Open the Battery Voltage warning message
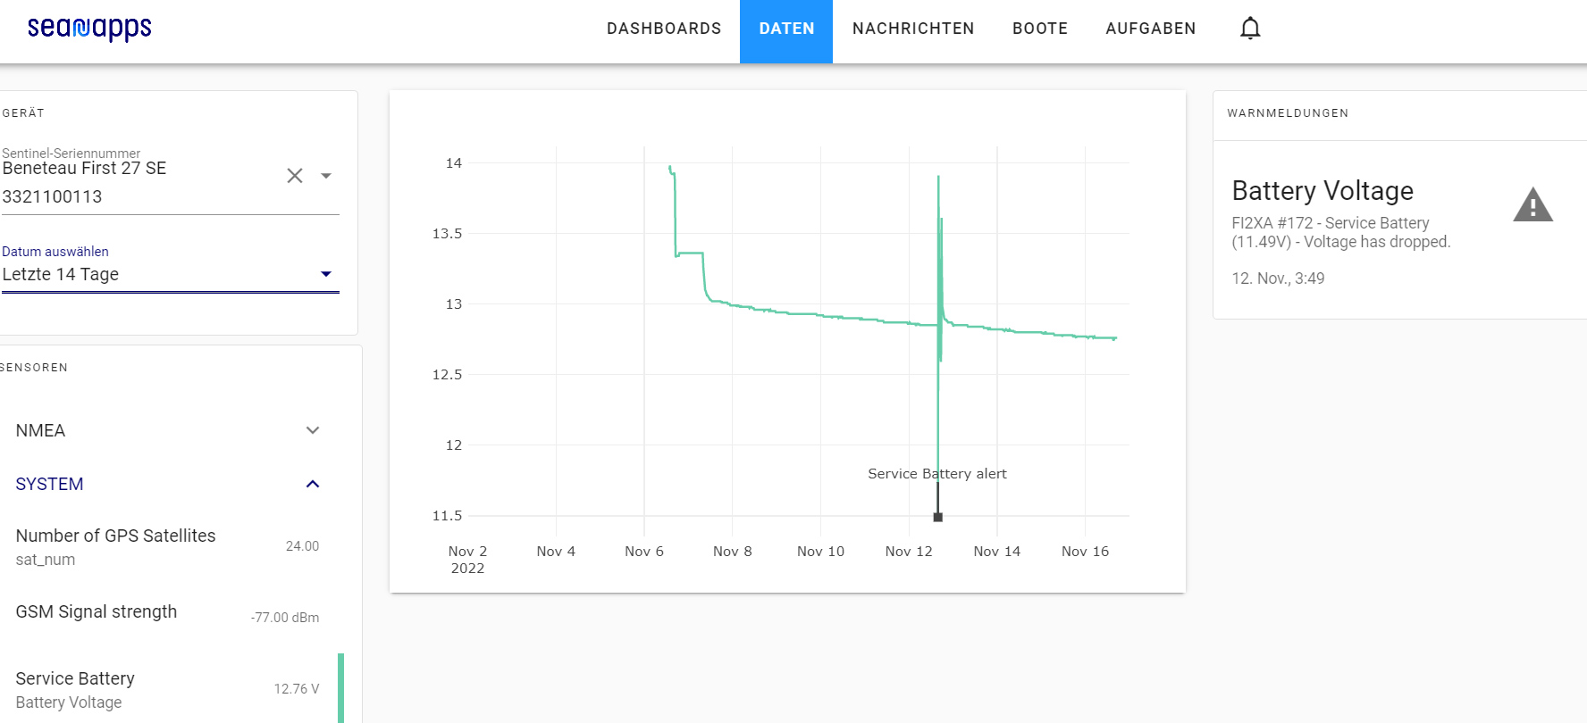 (x=1340, y=230)
